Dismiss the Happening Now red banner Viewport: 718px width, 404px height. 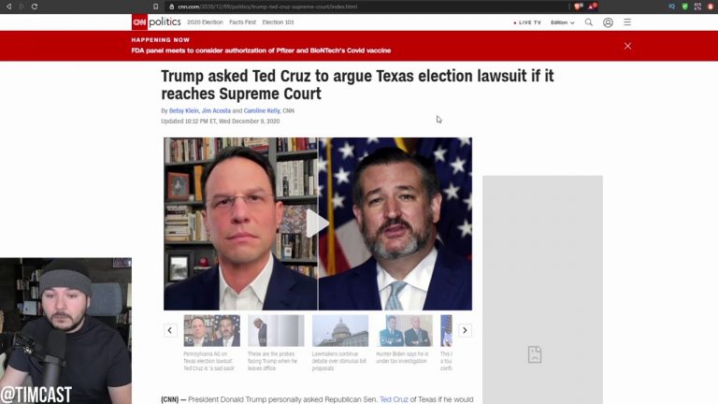click(x=628, y=46)
